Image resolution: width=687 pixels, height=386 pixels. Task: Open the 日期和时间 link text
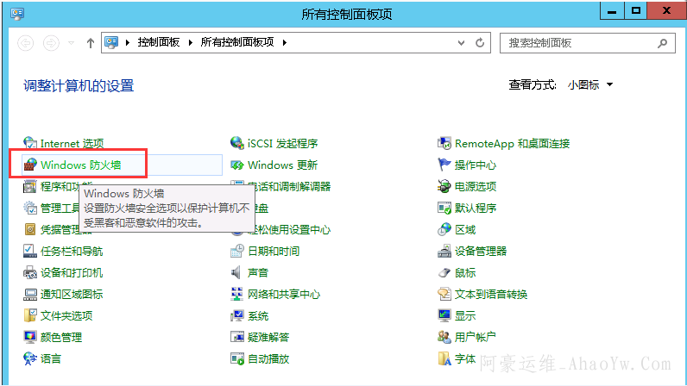coord(274,252)
